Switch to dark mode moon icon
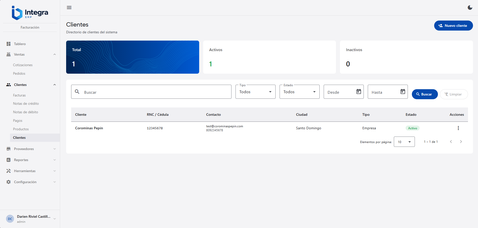The width and height of the screenshot is (478, 228). [x=470, y=8]
